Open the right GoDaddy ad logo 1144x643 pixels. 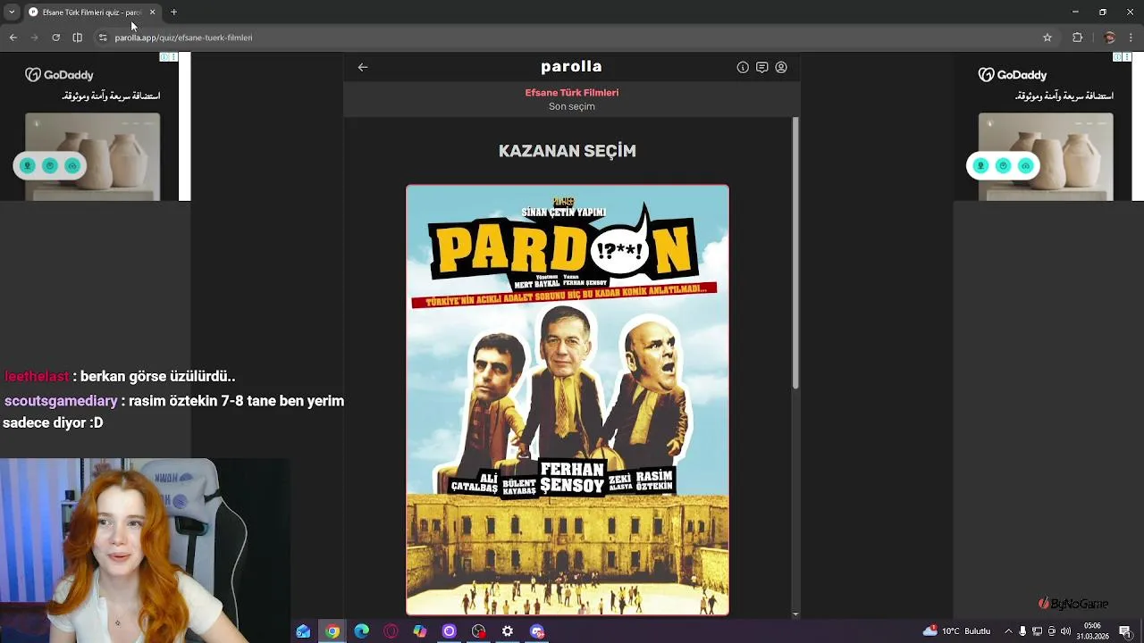click(1013, 75)
